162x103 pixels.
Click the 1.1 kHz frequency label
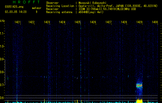coord(2,33)
